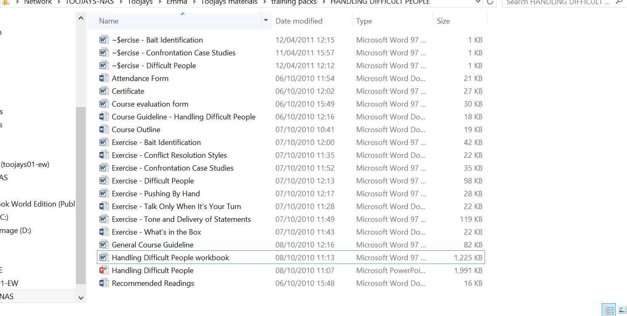Click Word icon for Course evaluation form
Screen dimensions: 627x316
104,104
